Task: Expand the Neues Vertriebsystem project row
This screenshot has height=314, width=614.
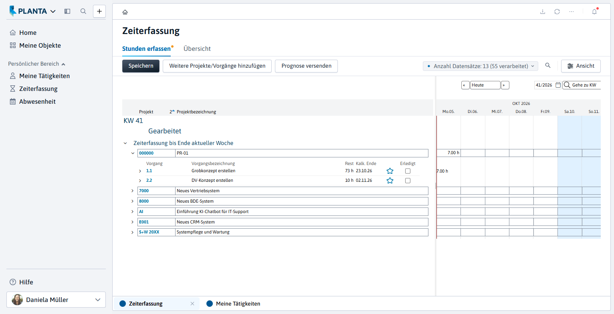Action: (133, 191)
